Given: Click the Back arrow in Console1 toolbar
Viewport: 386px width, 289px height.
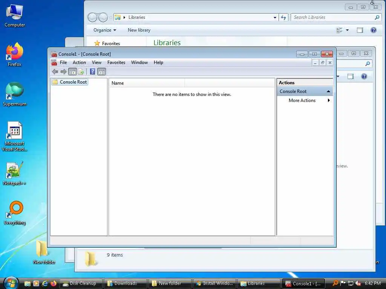Looking at the screenshot, I should 55,71.
